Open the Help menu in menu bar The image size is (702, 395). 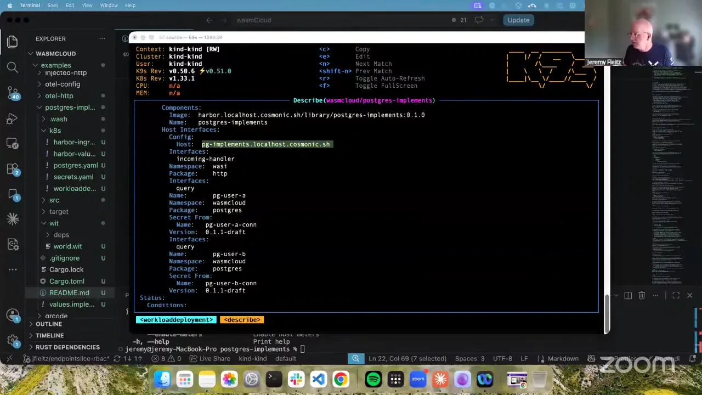tap(130, 5)
